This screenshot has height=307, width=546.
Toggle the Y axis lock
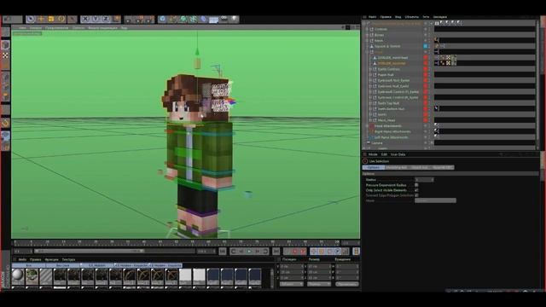(x=96, y=19)
